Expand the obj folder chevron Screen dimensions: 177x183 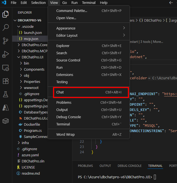point(21,75)
